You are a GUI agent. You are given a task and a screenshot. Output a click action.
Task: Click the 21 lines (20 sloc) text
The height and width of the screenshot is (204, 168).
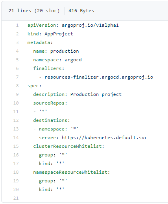point(34,11)
